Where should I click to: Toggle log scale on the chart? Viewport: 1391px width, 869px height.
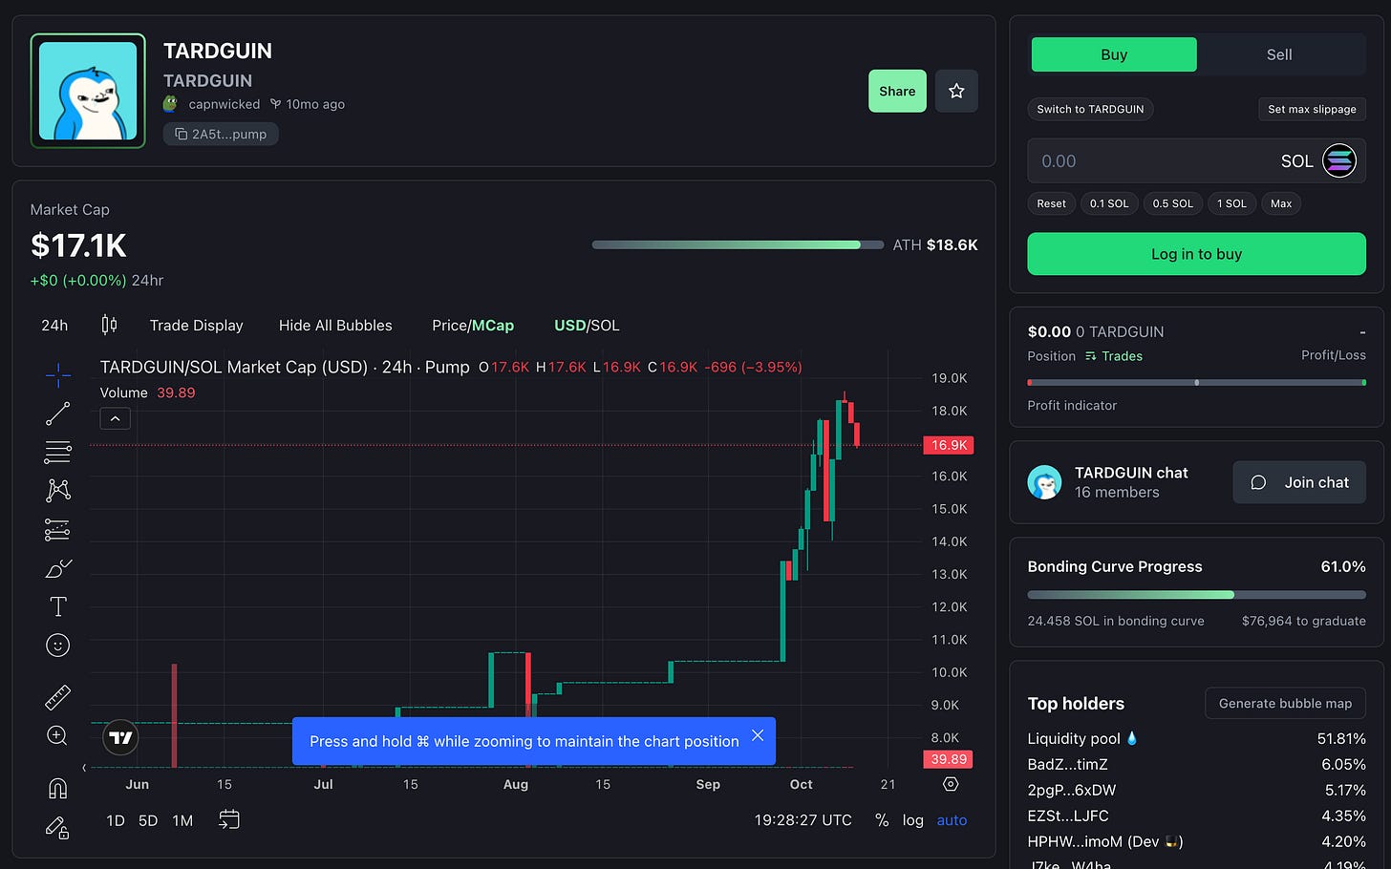pos(913,820)
